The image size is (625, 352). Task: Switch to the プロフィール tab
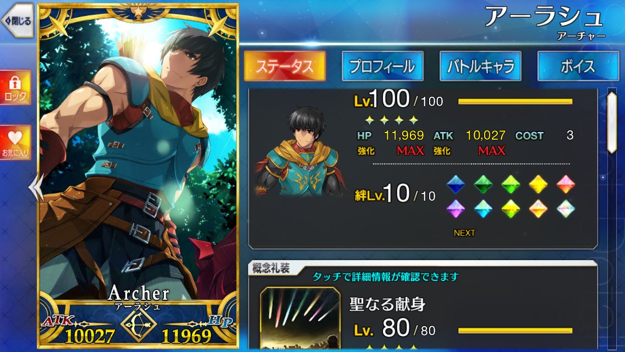coord(382,66)
